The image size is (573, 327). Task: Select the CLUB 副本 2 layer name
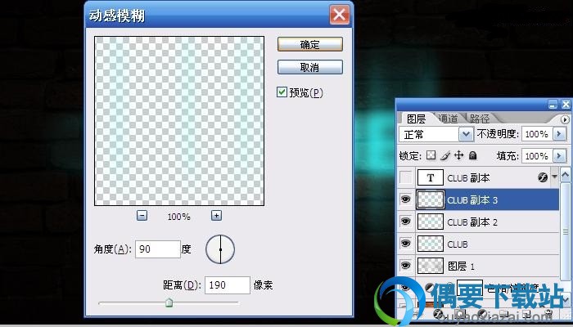pyautogui.click(x=472, y=222)
